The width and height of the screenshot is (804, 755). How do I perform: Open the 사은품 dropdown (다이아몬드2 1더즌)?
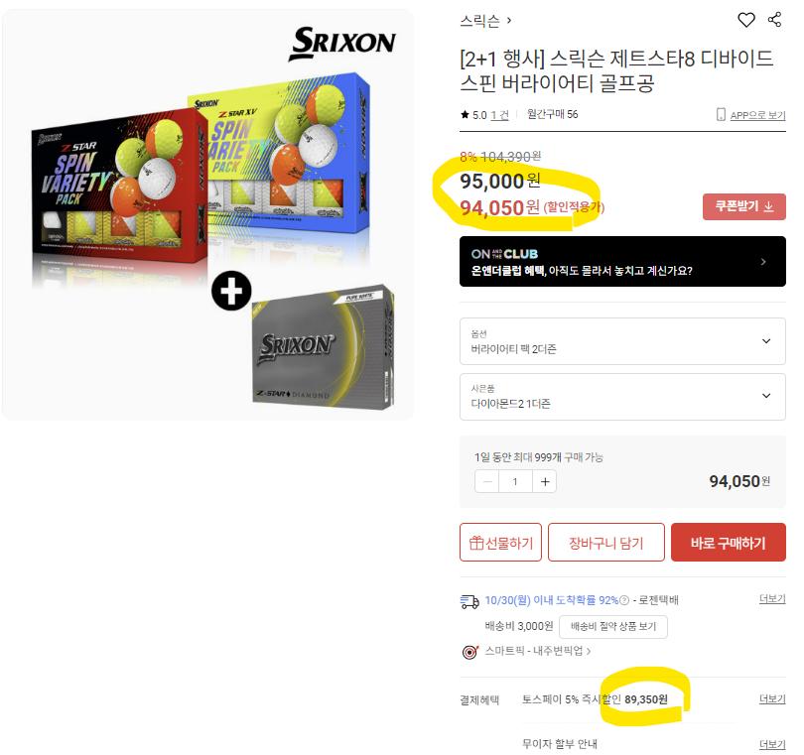tap(622, 397)
